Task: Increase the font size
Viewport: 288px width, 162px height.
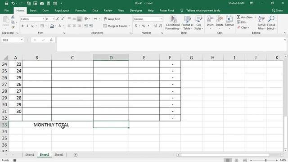Action: coord(58,19)
